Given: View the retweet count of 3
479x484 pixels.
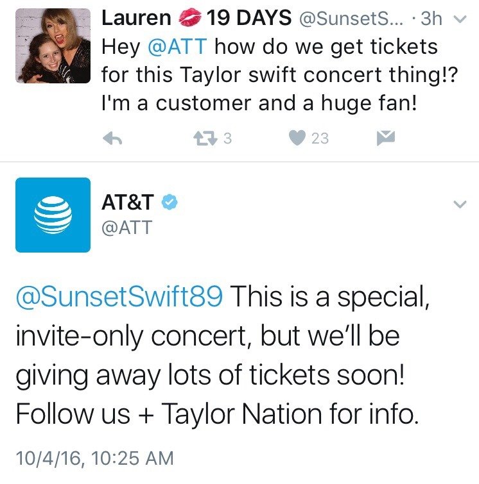Looking at the screenshot, I should (x=227, y=138).
